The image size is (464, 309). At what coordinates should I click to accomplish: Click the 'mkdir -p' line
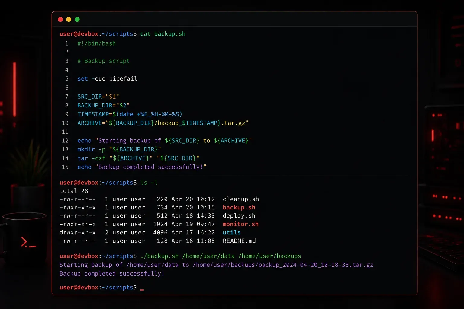click(x=119, y=149)
